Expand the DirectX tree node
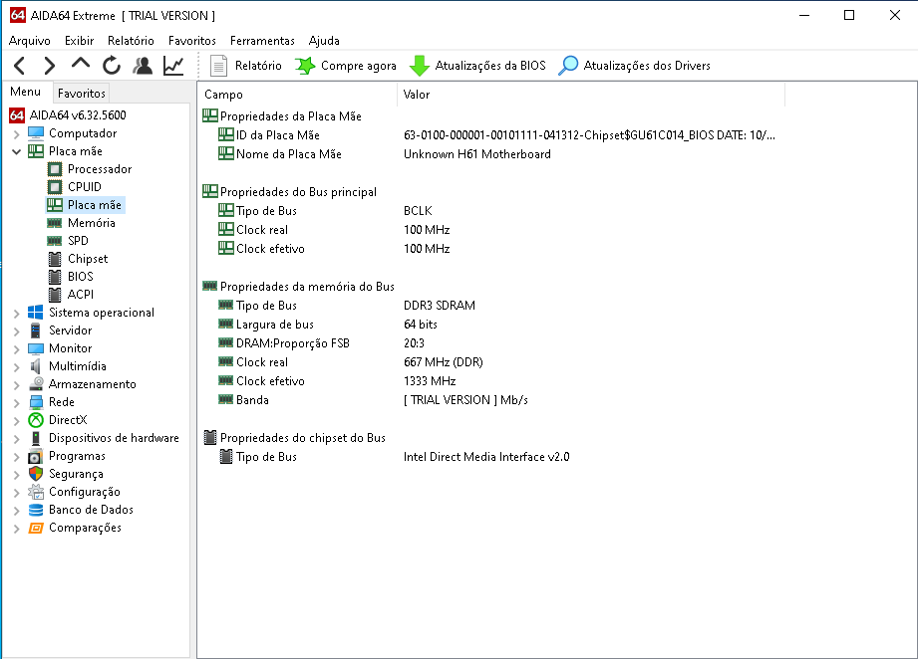Screen dimensions: 918x659 [16, 421]
